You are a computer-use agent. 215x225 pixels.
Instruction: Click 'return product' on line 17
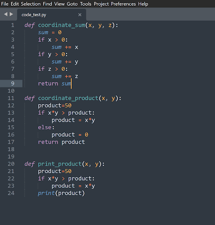point(62,142)
